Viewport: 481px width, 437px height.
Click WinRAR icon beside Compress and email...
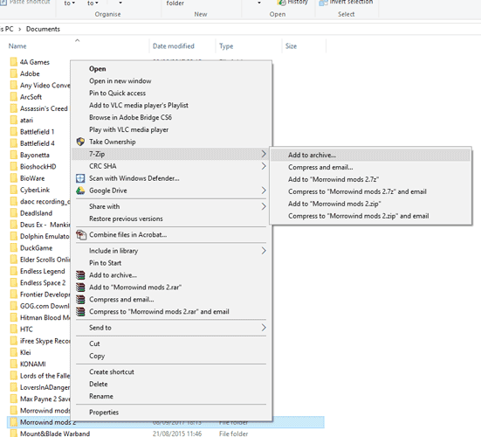[x=80, y=300]
